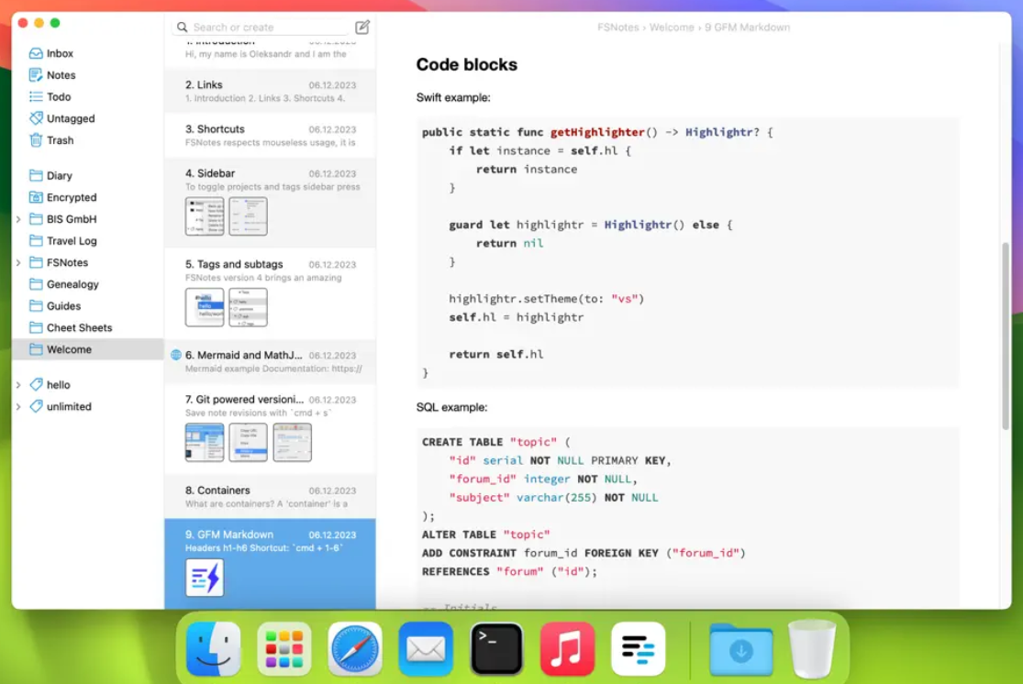Click the search magnifier icon
The height and width of the screenshot is (684, 1023).
(182, 28)
